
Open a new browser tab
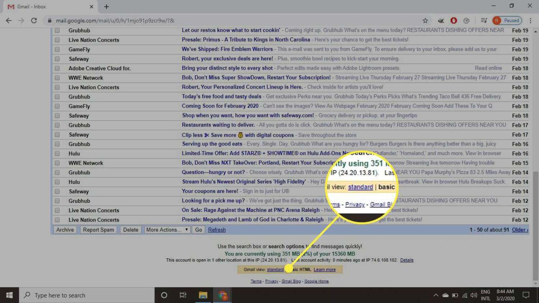(x=106, y=6)
